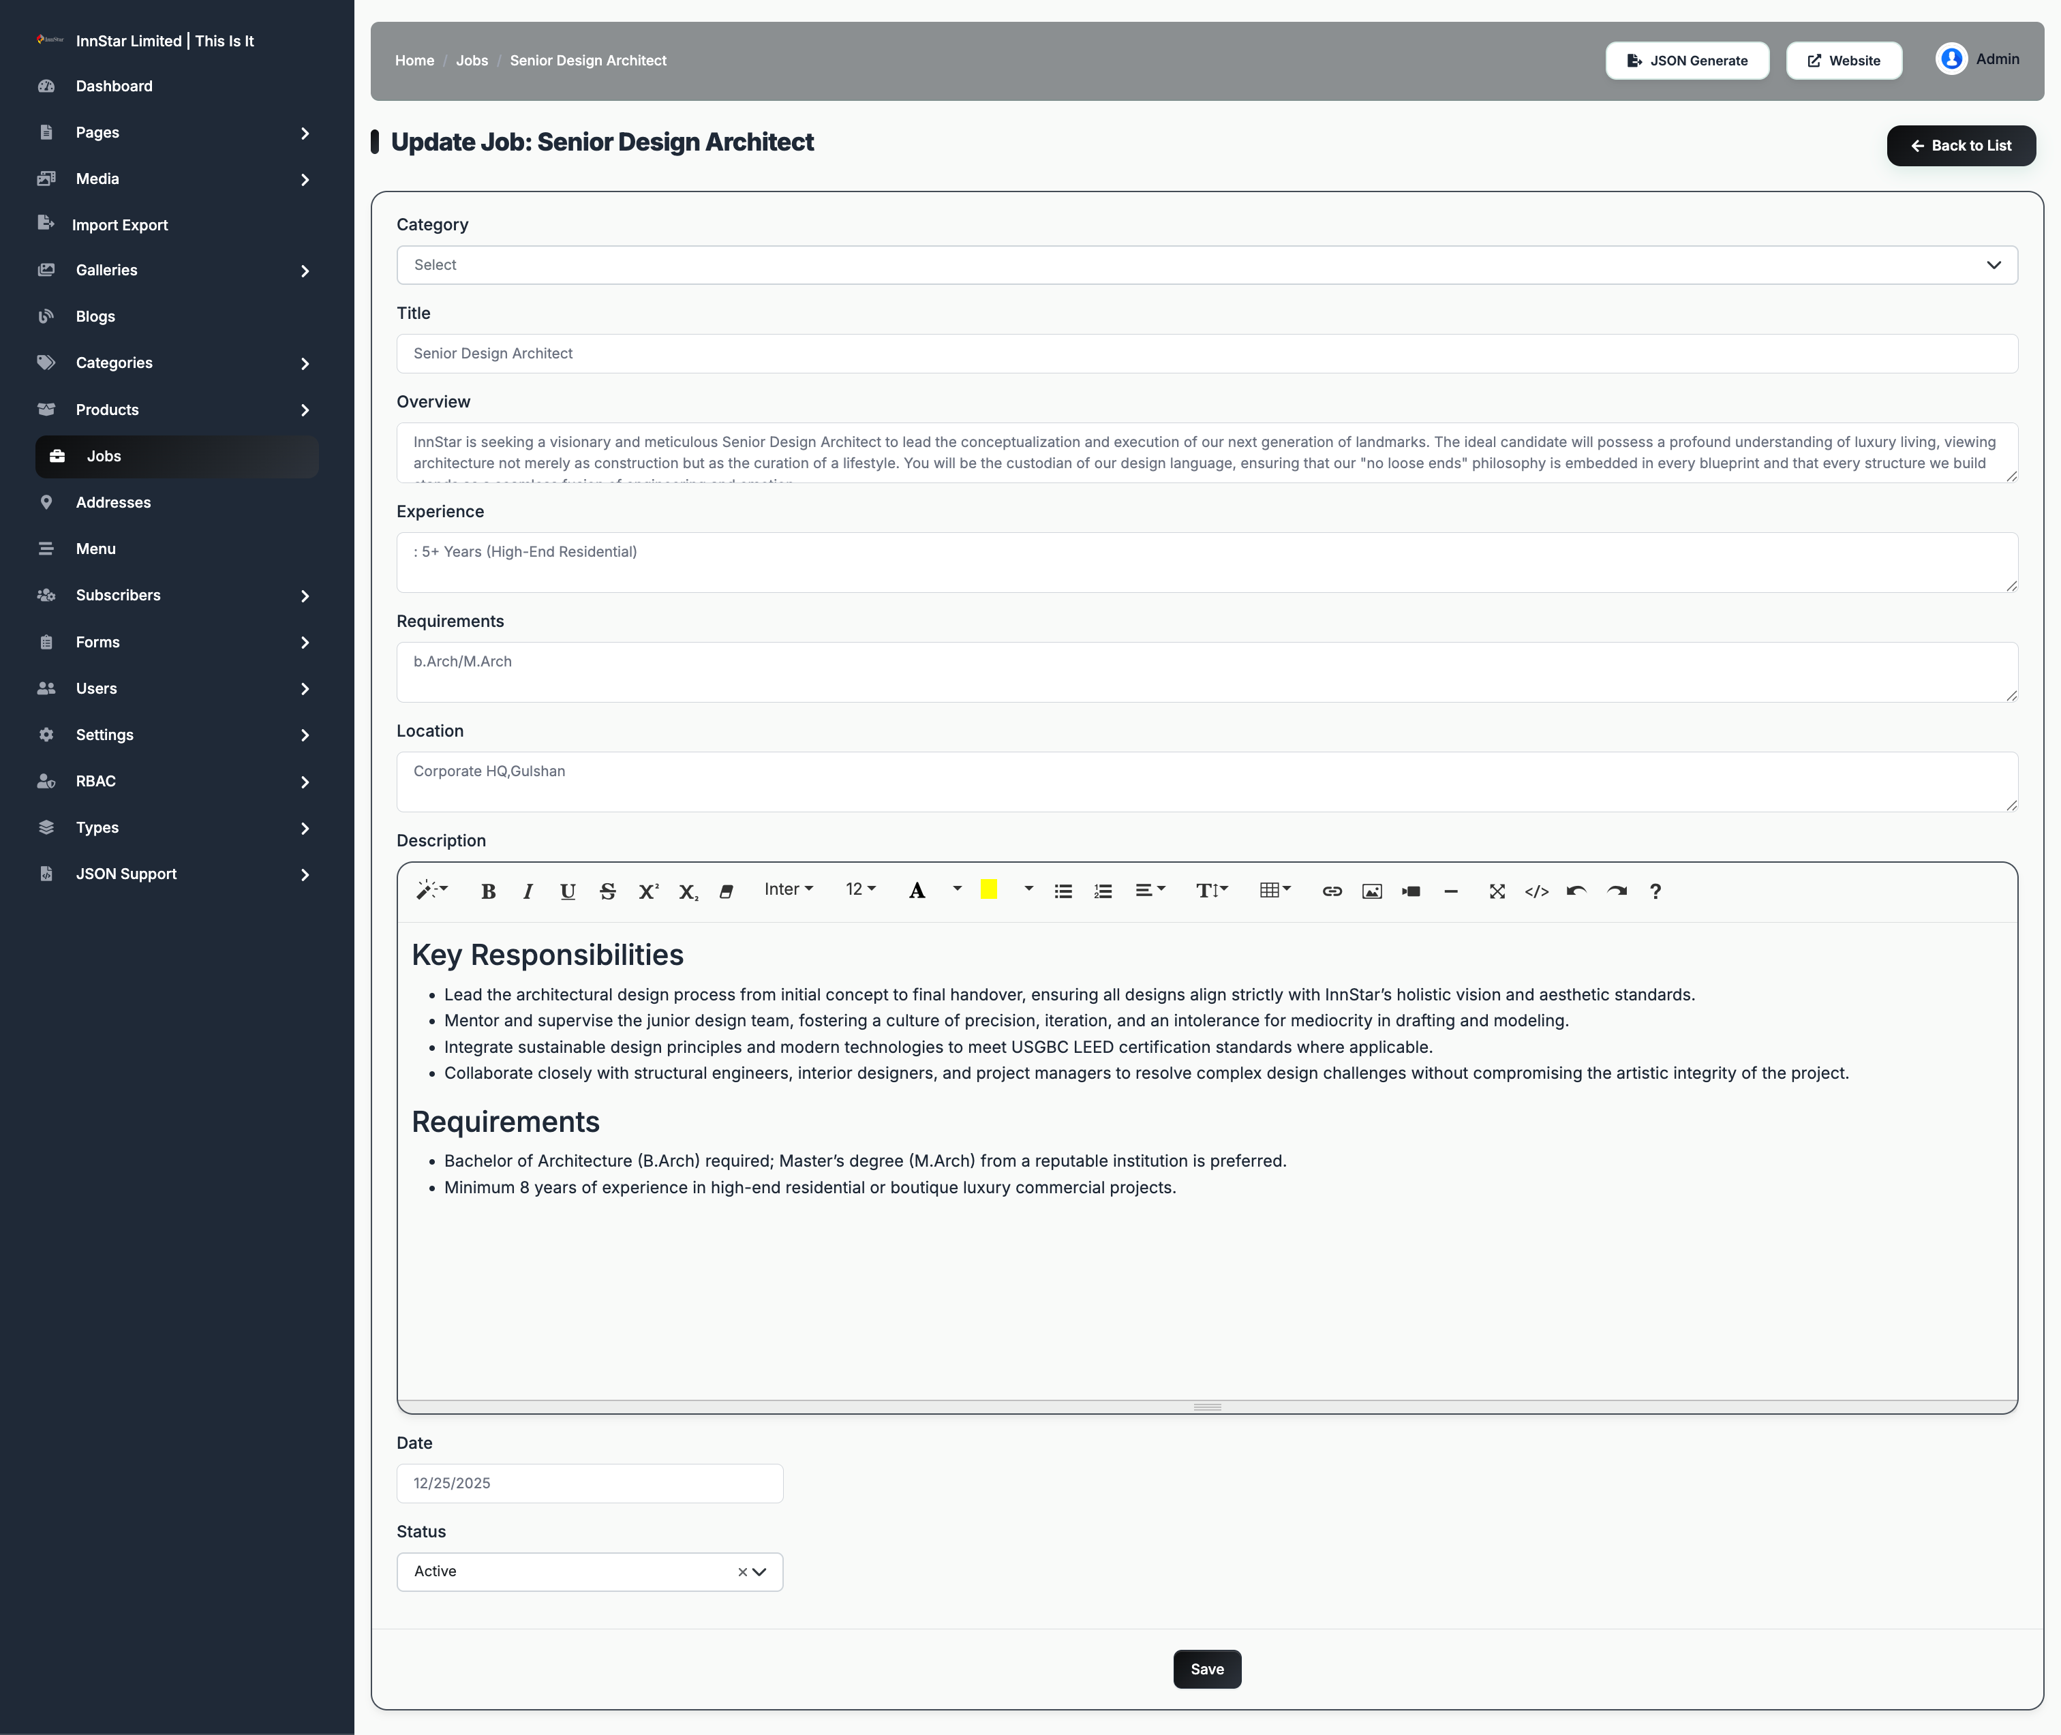The image size is (2061, 1735).
Task: Insert an unordered bullet list
Action: point(1063,891)
